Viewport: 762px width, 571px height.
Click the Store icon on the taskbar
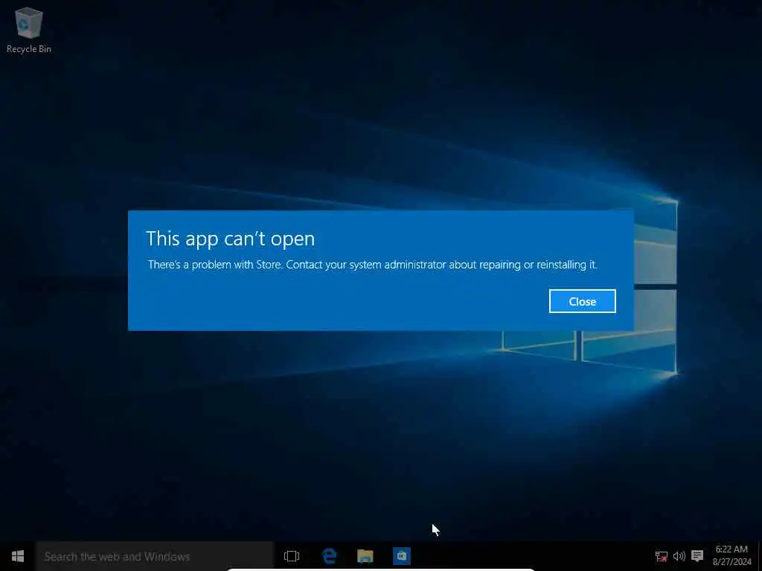pos(401,556)
